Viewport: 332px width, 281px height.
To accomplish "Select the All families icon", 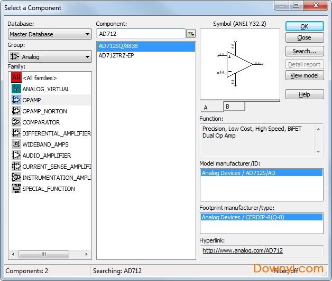I will click(x=16, y=78).
